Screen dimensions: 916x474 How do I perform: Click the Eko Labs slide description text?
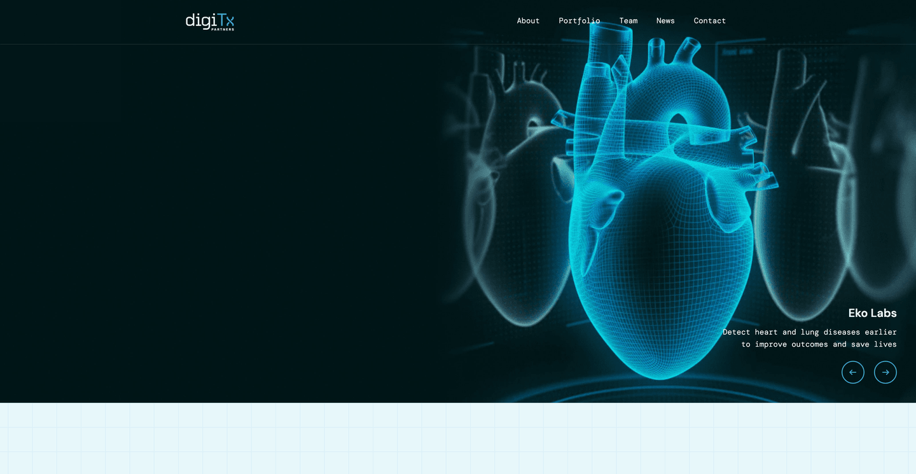(x=810, y=338)
